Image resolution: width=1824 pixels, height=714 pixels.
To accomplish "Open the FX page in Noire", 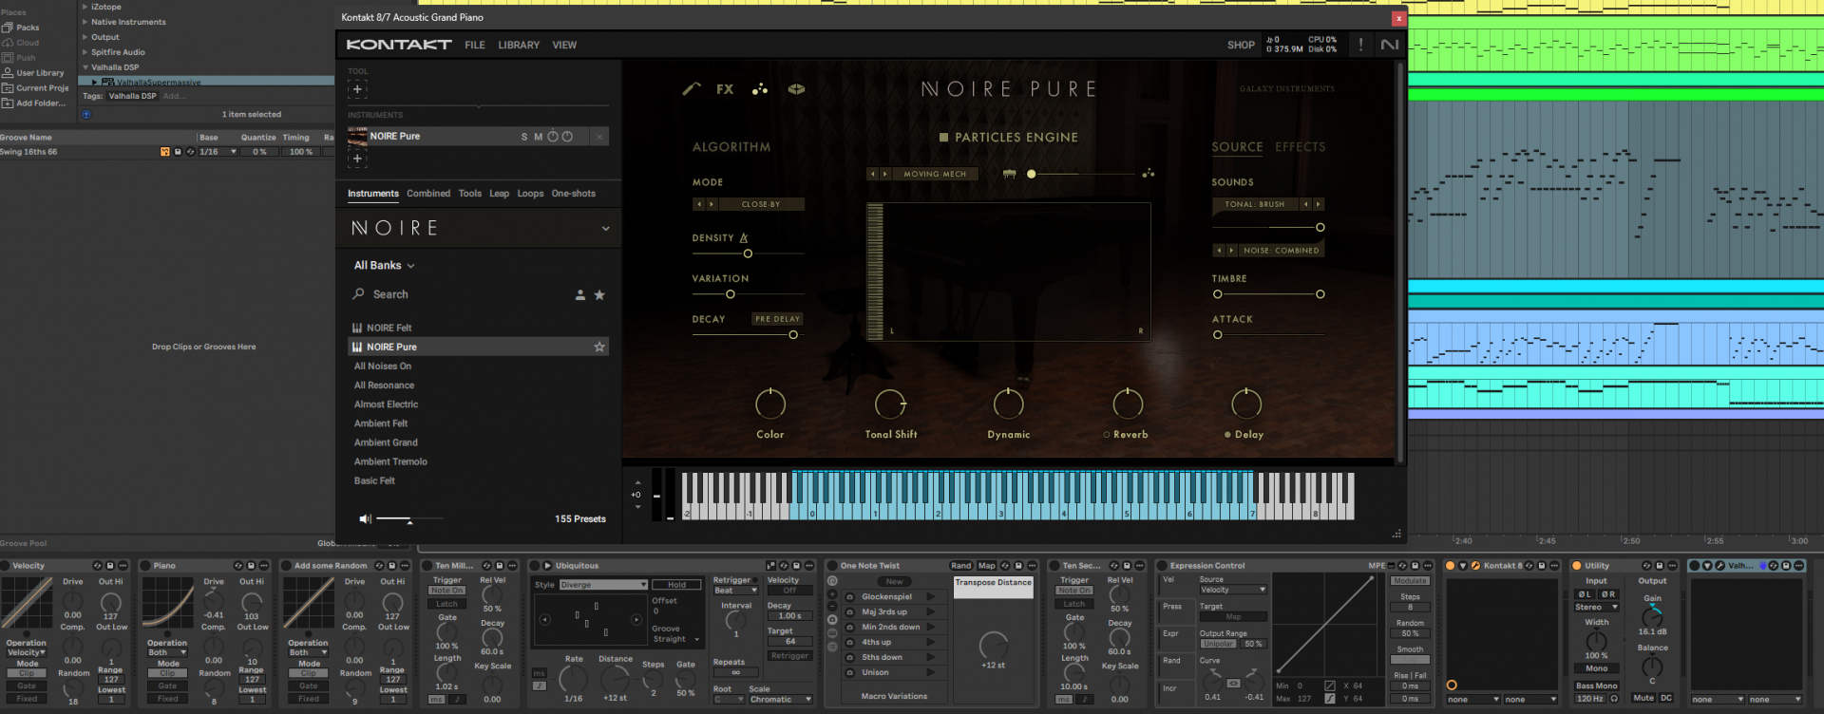I will pos(725,89).
